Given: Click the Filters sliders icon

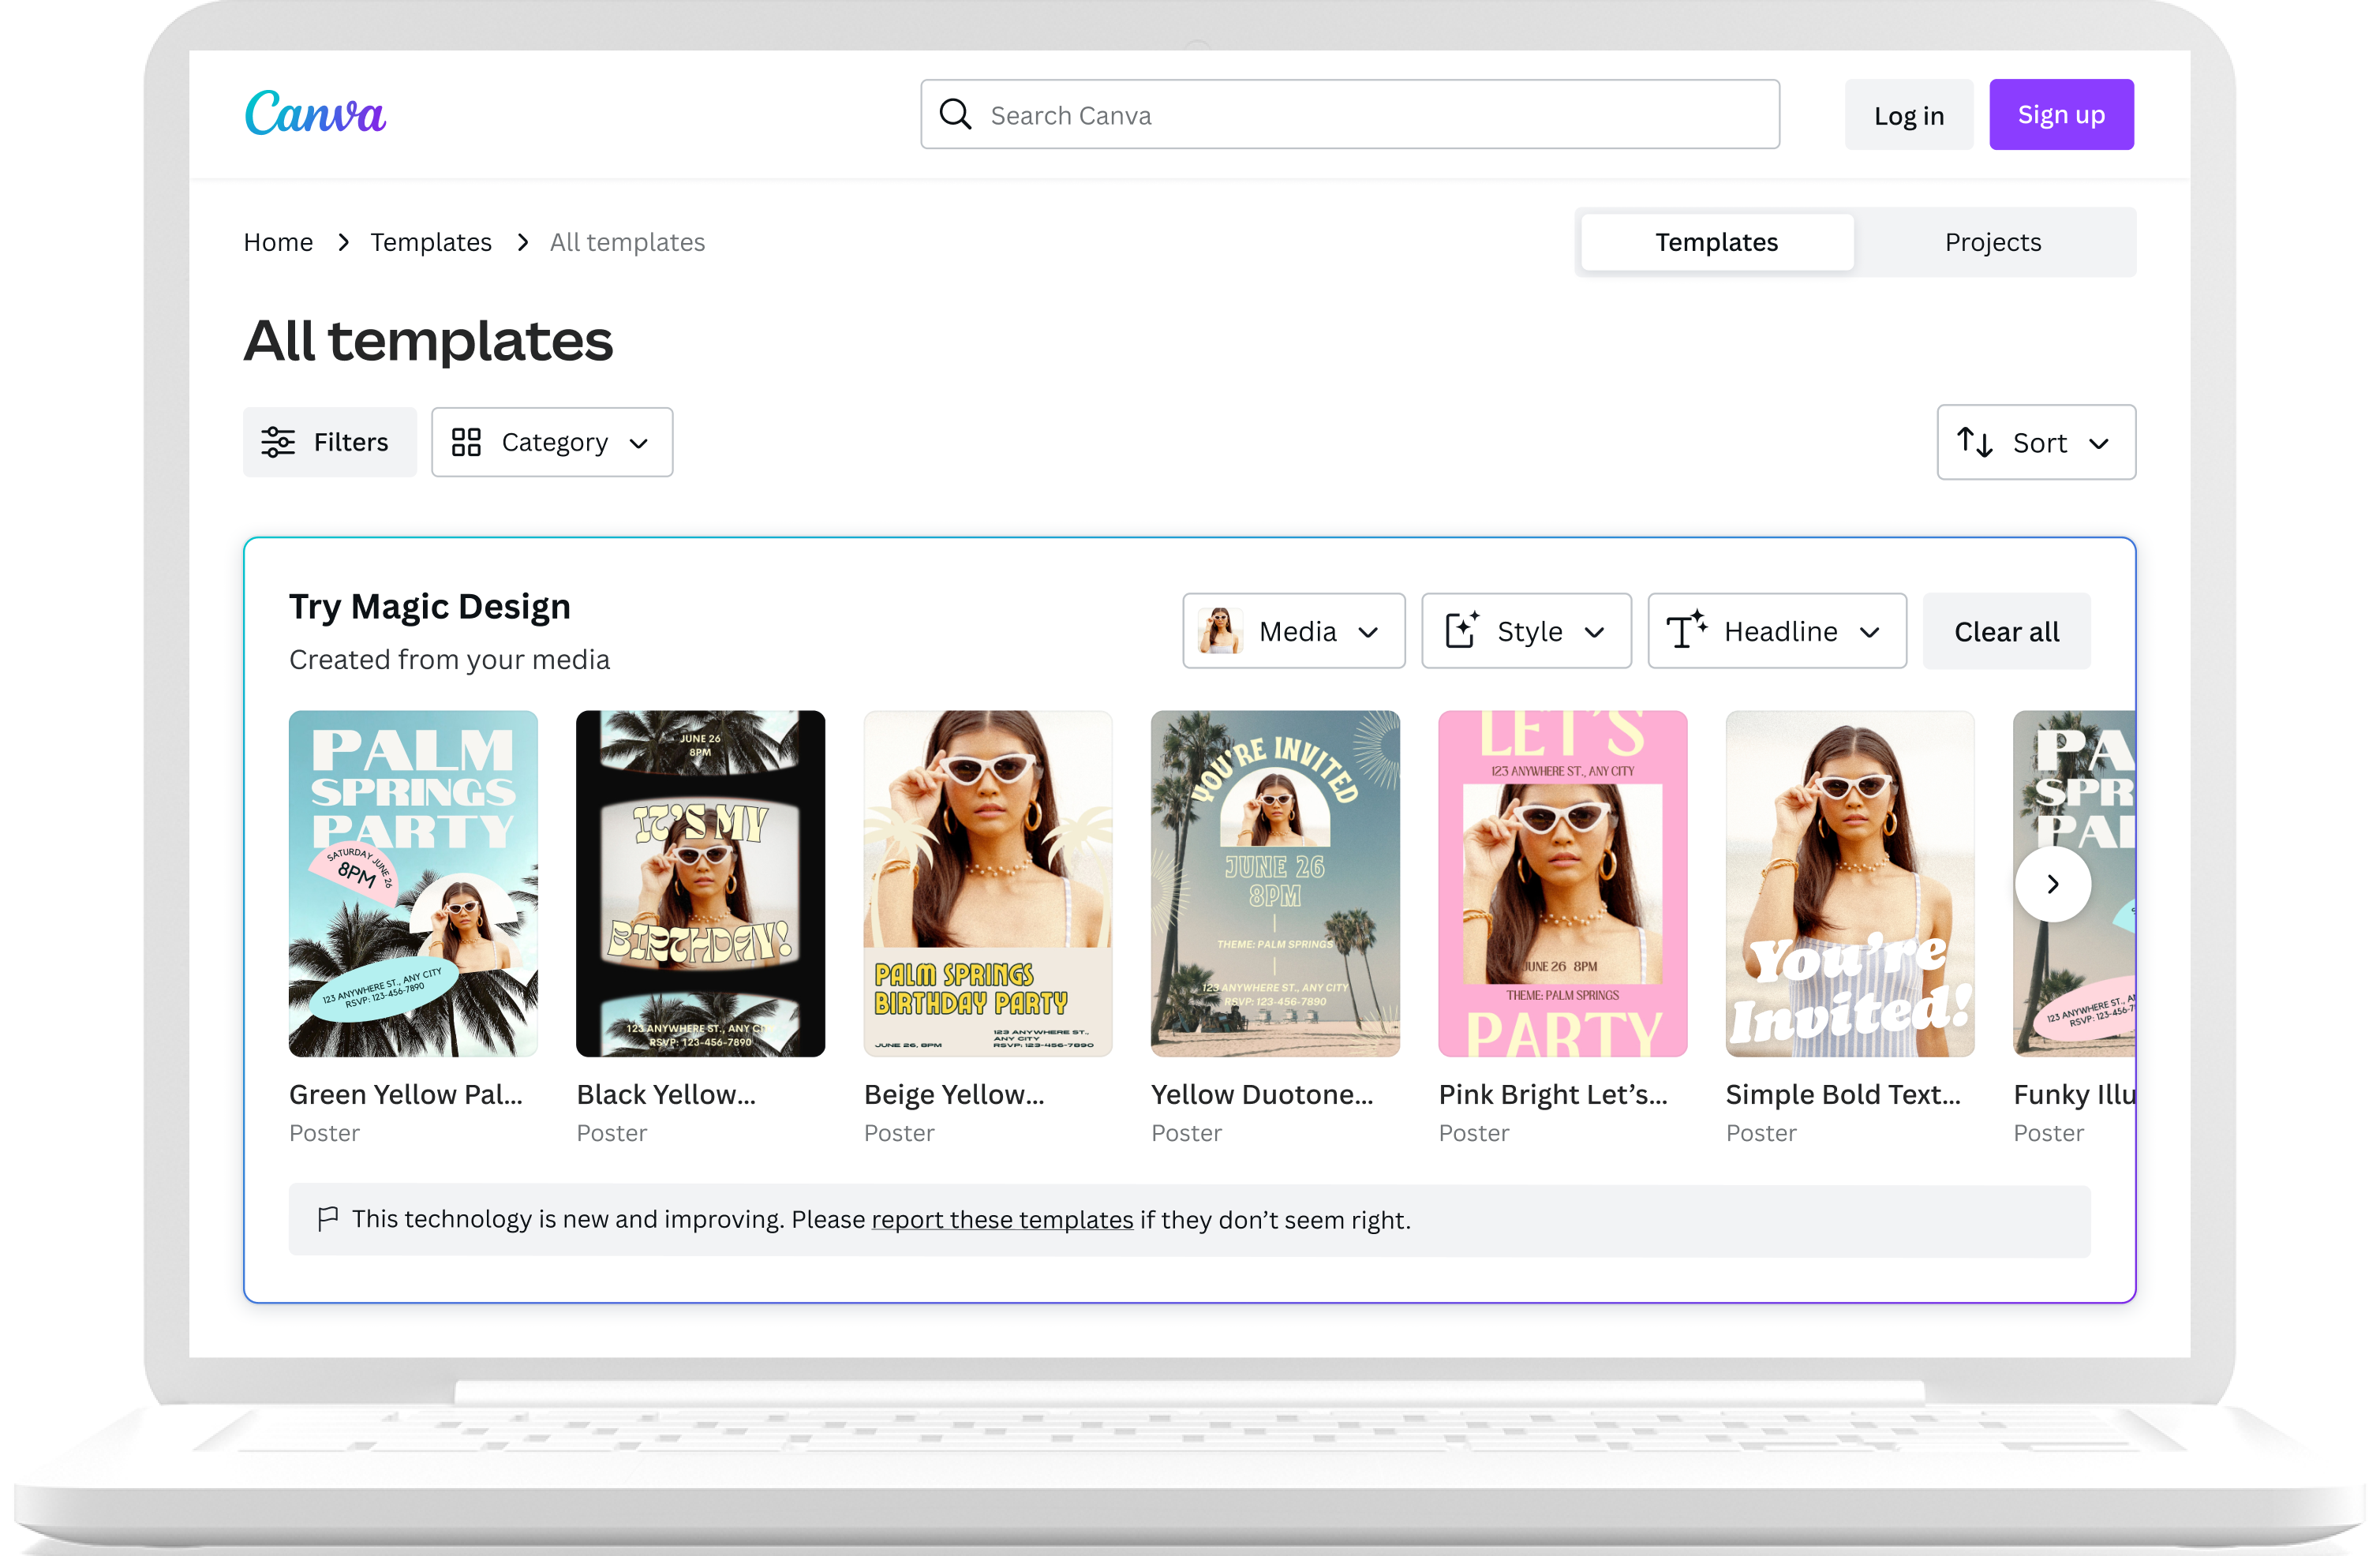Looking at the screenshot, I should (x=278, y=442).
